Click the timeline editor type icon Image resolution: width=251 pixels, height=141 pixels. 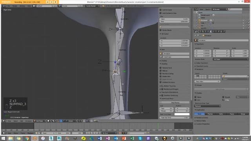point(4,133)
